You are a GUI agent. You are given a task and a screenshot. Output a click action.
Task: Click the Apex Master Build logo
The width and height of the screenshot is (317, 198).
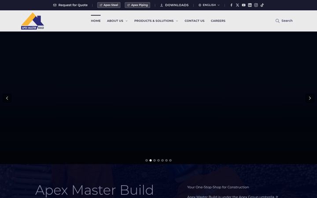click(32, 21)
